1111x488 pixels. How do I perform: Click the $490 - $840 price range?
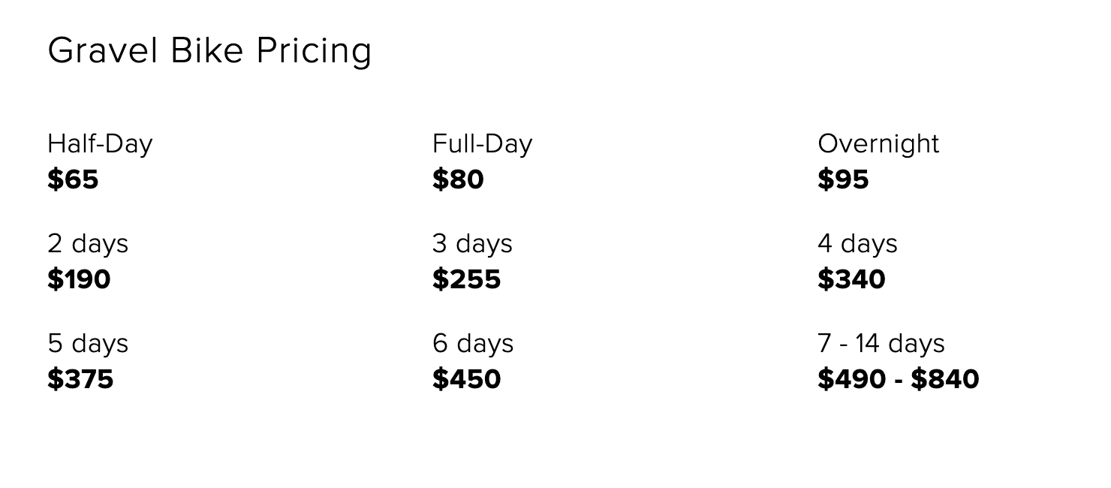point(899,379)
